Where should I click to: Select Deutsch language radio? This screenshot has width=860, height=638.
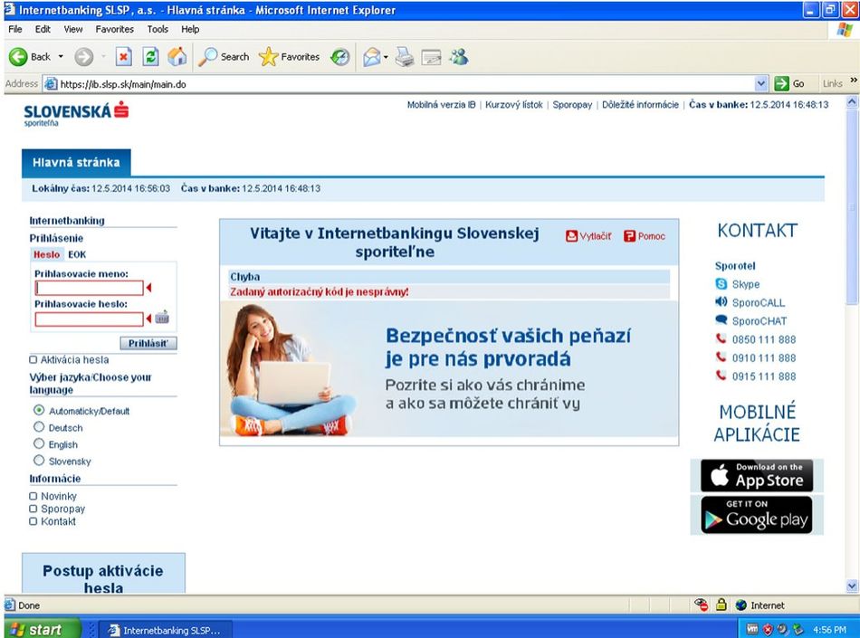[39, 427]
